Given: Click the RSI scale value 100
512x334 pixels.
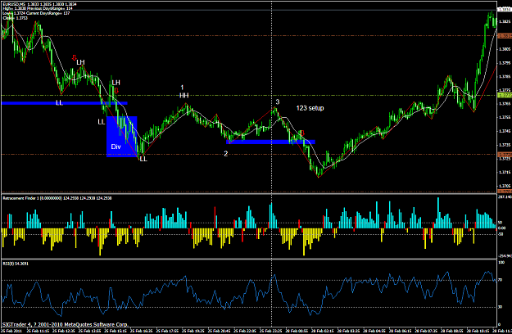Looking at the screenshot, I should (501, 262).
